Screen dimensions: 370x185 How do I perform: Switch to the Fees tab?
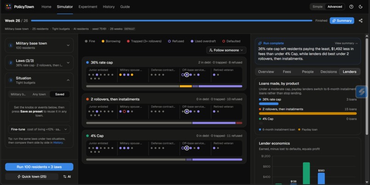coord(287,72)
